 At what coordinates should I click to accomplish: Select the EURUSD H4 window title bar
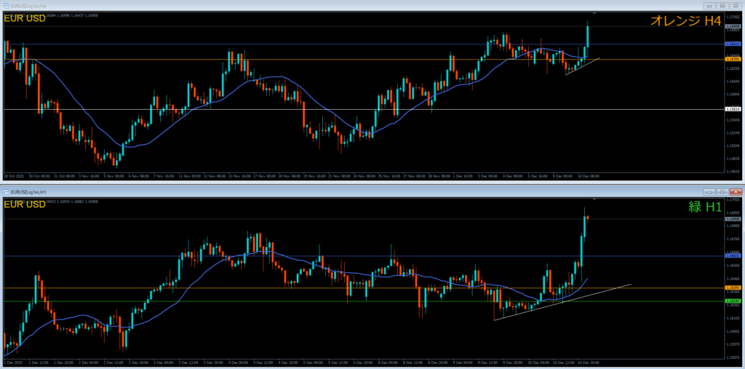pos(364,5)
